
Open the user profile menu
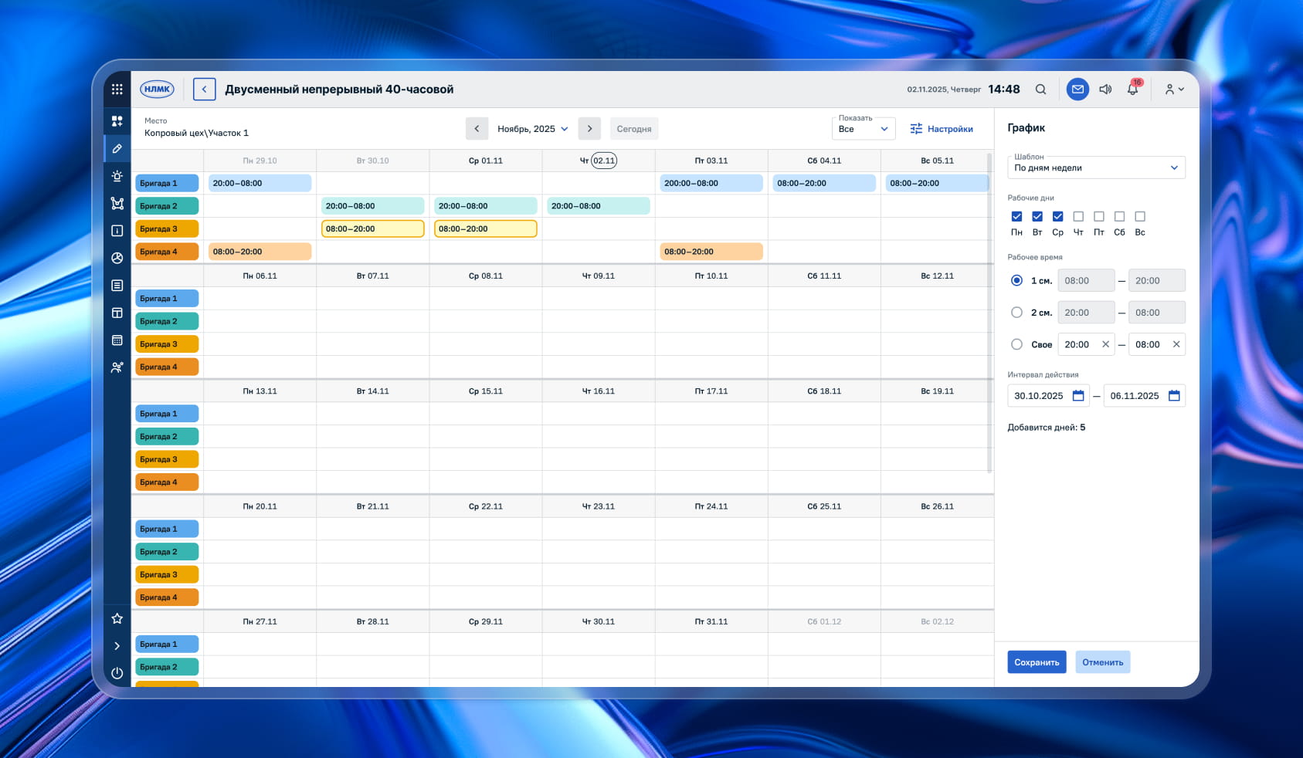click(1174, 89)
